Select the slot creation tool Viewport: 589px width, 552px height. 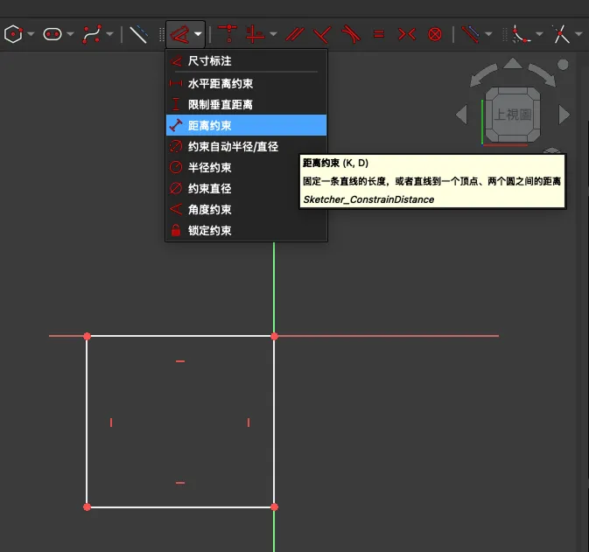pyautogui.click(x=53, y=34)
